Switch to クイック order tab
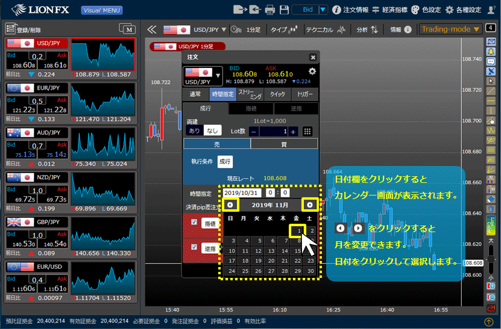Screen dimensions: 501x329 pos(277,94)
